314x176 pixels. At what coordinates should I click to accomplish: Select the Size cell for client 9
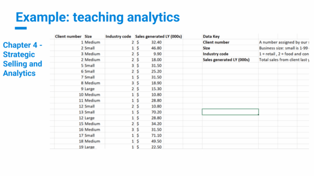94,89
